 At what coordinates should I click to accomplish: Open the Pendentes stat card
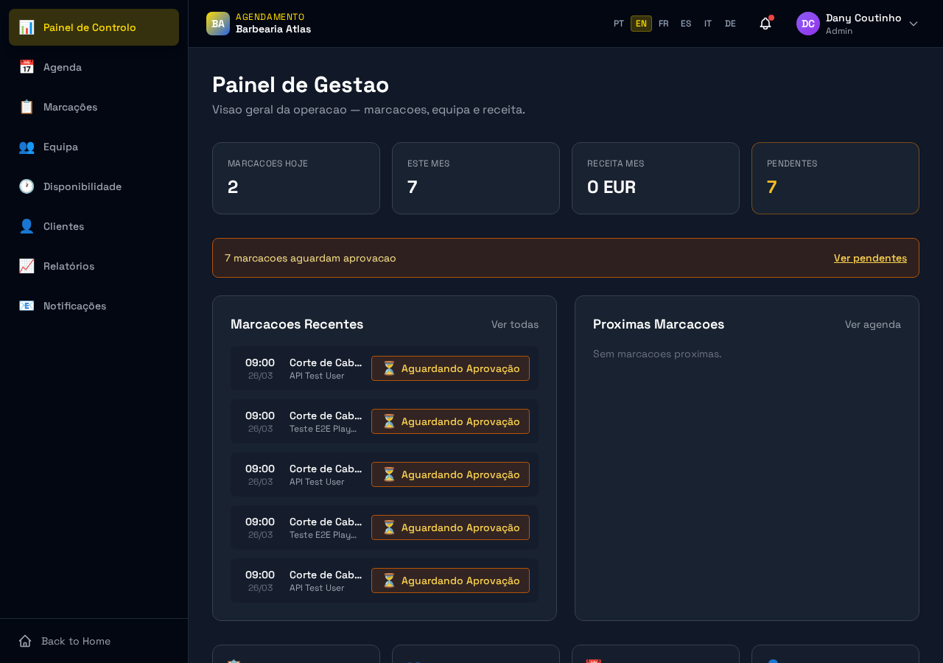point(835,178)
